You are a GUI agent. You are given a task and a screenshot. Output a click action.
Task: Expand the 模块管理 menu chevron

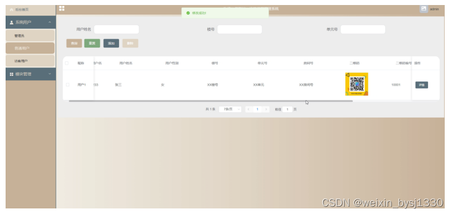(50, 74)
